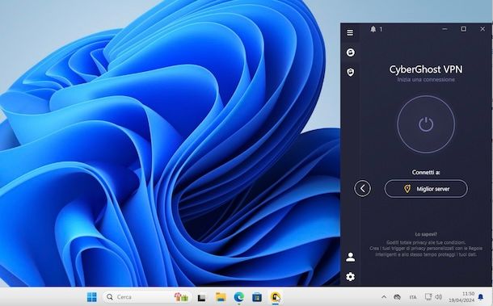Click the 'Lo sapevi?' tip heading

point(426,234)
